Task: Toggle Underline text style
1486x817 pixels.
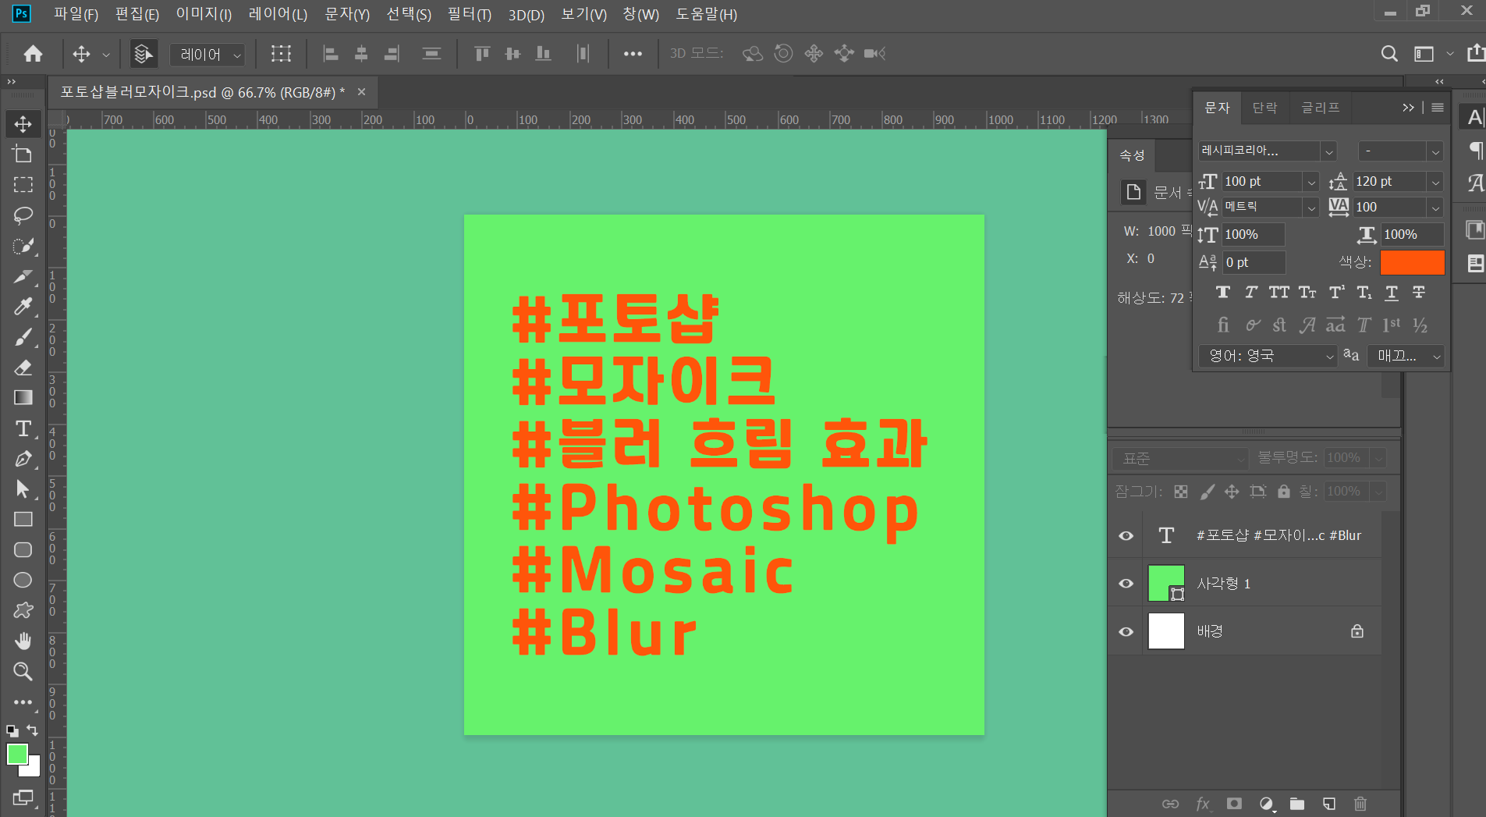Action: click(x=1392, y=293)
